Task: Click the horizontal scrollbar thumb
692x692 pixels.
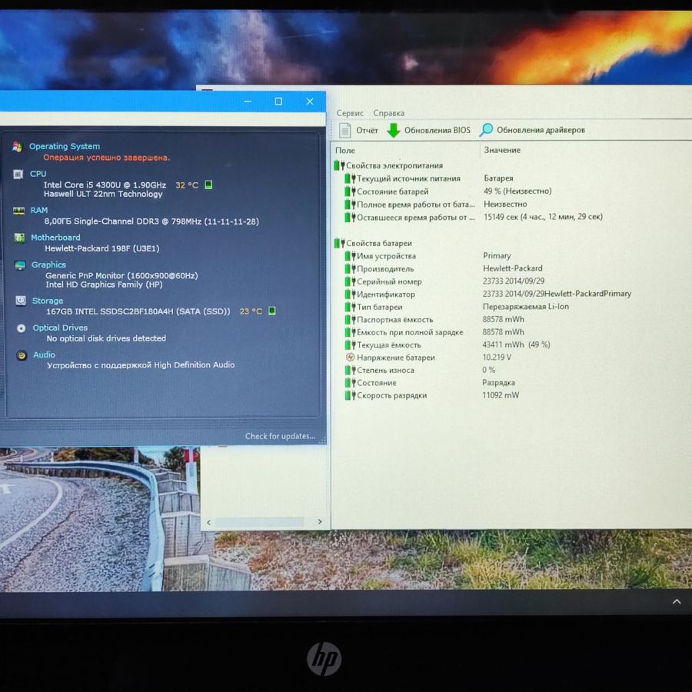Action: 260,522
